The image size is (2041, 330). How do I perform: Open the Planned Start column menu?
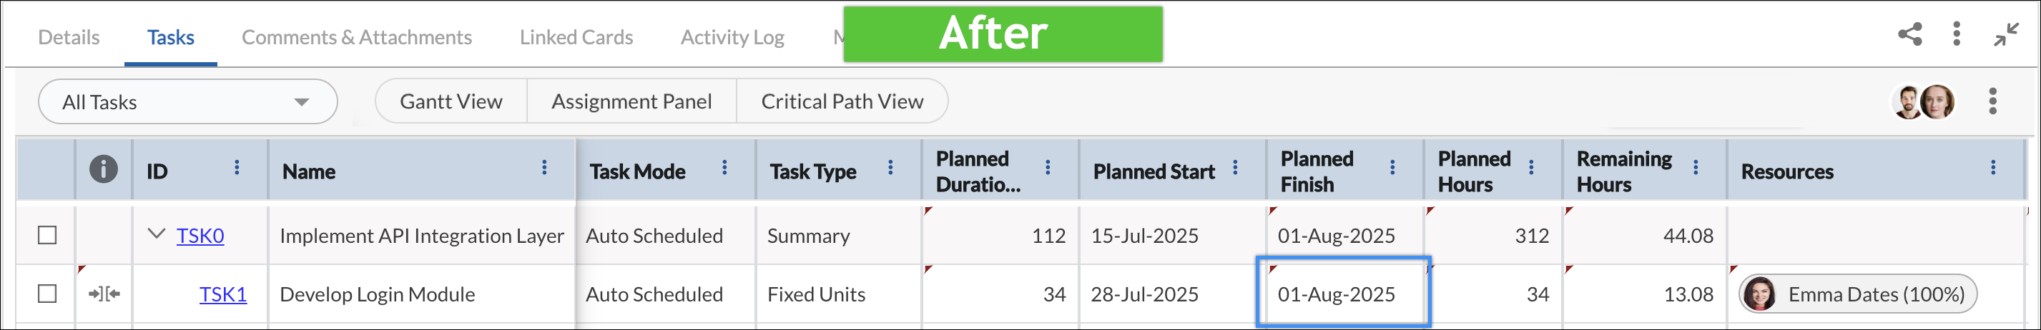pos(1235,167)
